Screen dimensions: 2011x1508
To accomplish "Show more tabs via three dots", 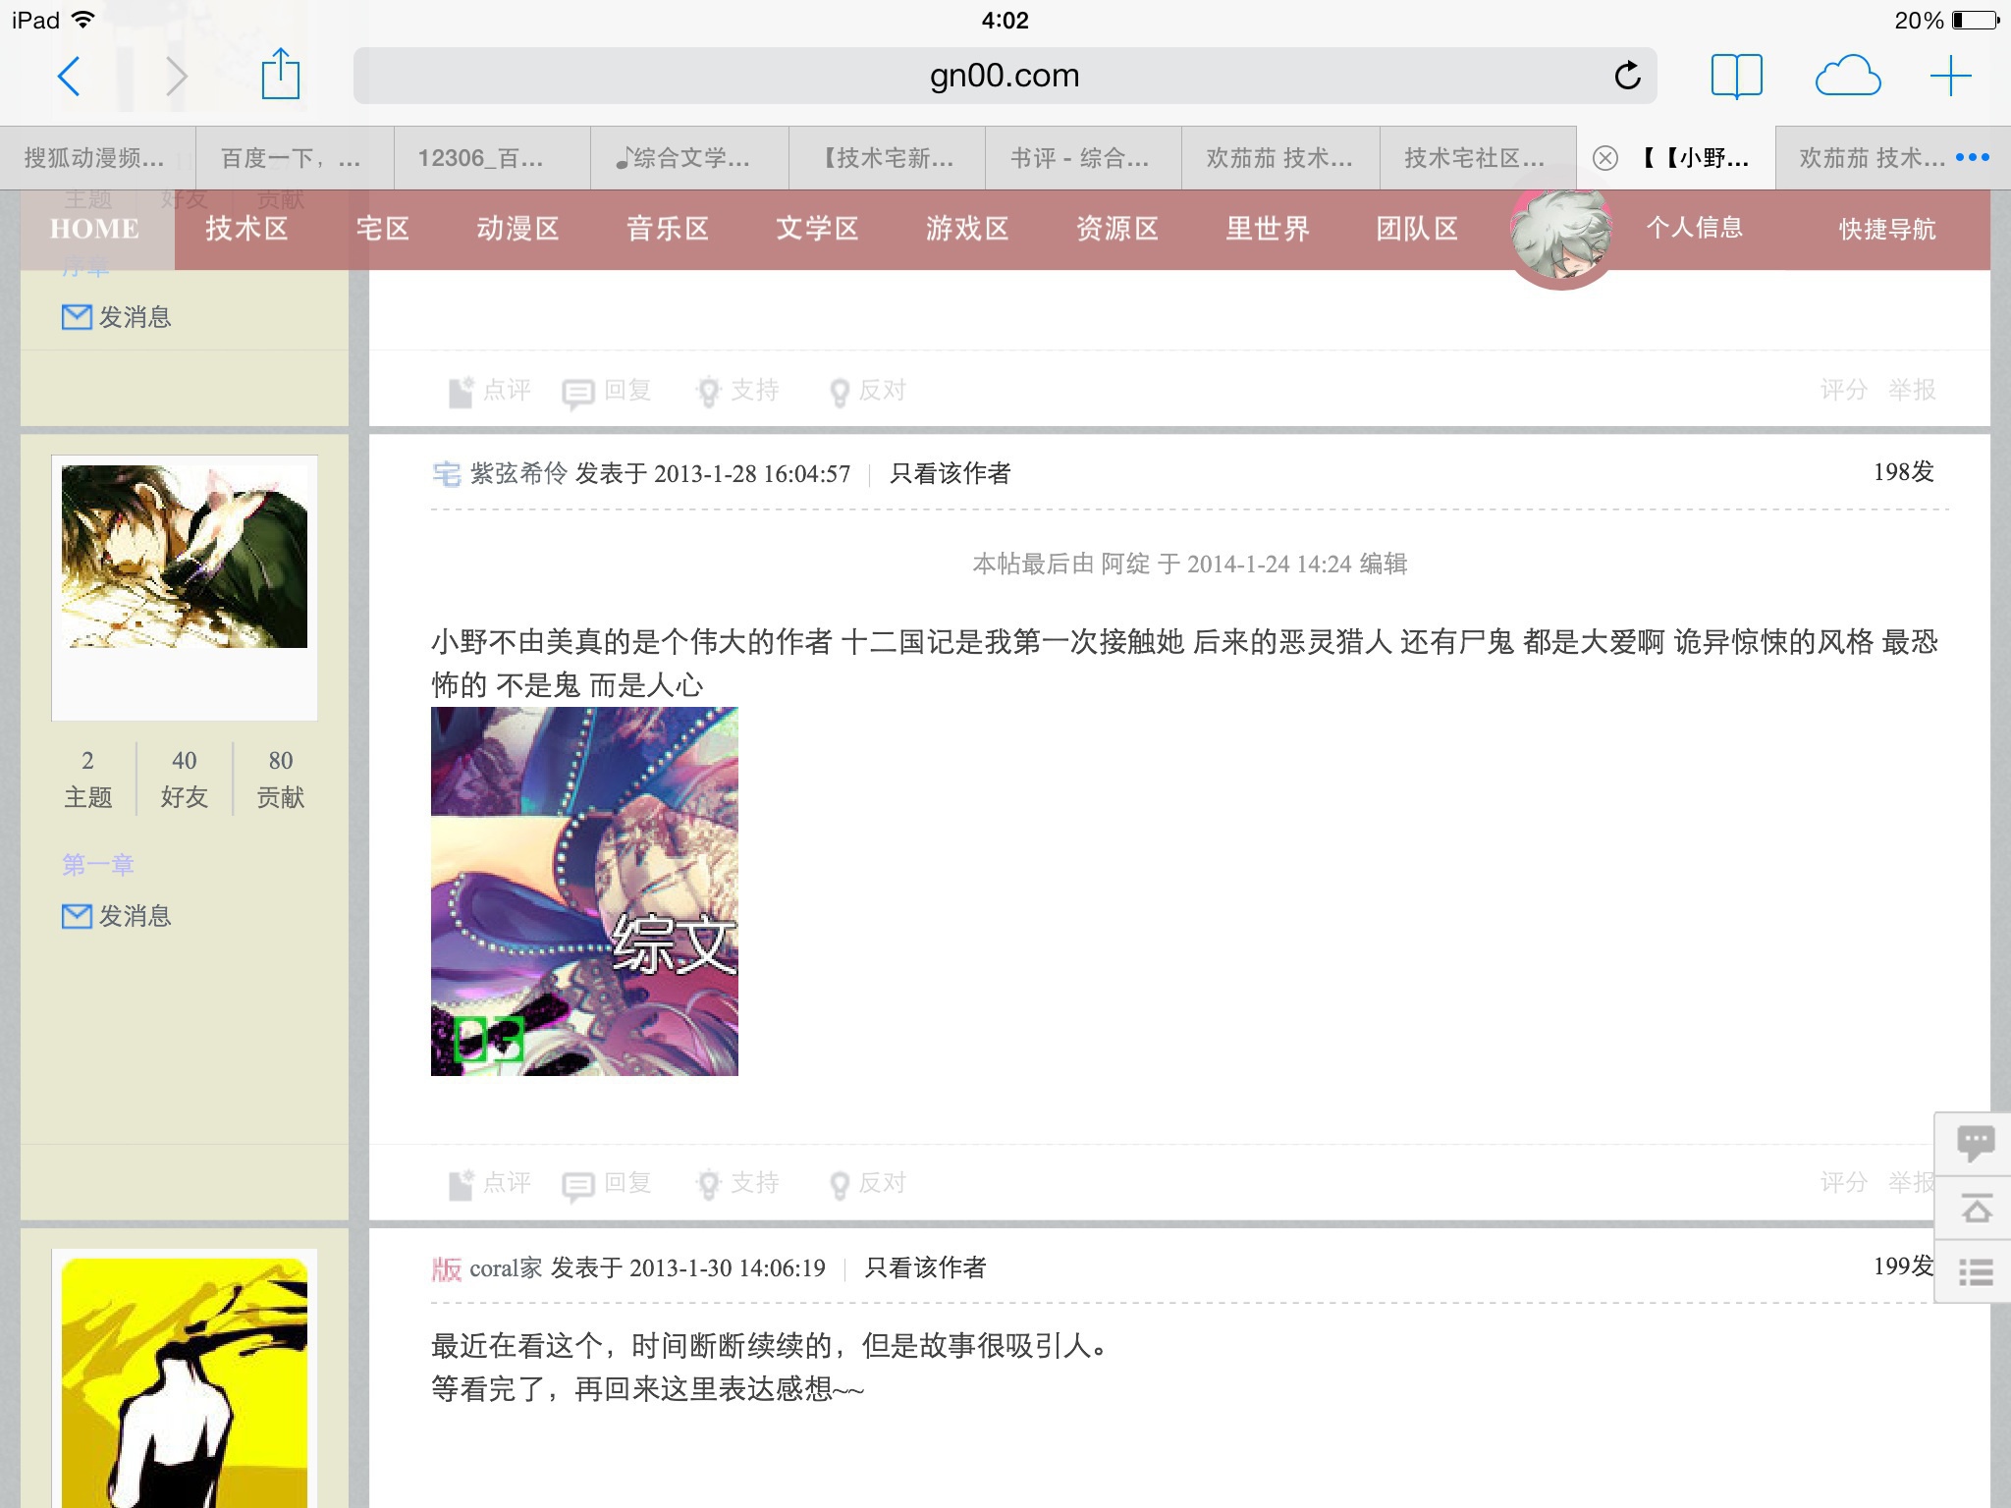I will (1972, 157).
